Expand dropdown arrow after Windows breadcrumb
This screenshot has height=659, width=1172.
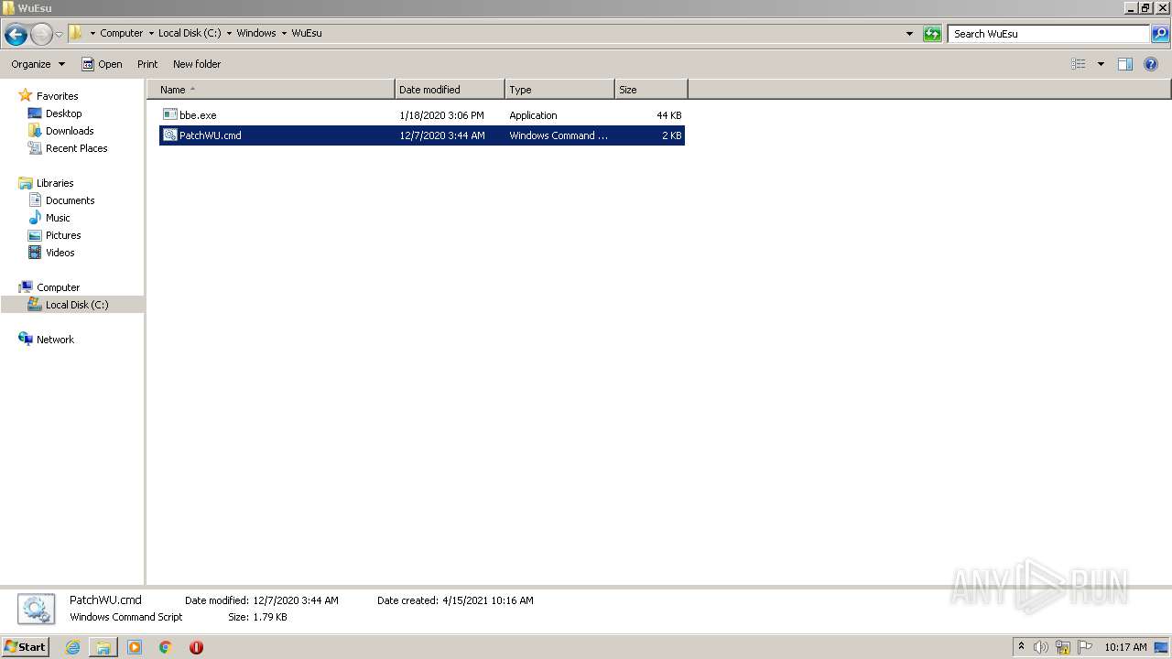point(284,33)
